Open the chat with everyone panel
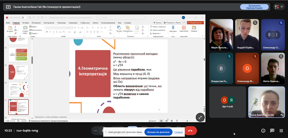Image resolution: width=288 pixels, height=138 pixels. (x=272, y=131)
